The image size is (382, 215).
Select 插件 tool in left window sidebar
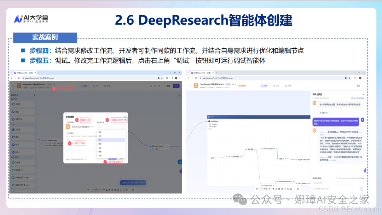click(x=23, y=137)
